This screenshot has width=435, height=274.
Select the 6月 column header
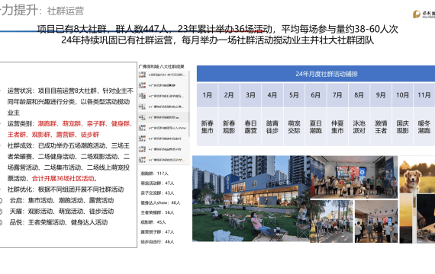click(315, 95)
